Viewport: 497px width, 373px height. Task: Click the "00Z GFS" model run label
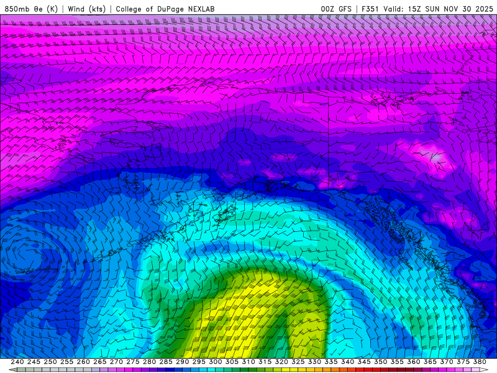tap(336, 9)
